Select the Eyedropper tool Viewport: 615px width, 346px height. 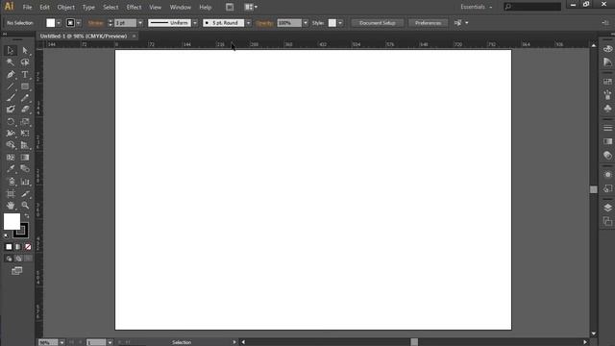(11, 169)
